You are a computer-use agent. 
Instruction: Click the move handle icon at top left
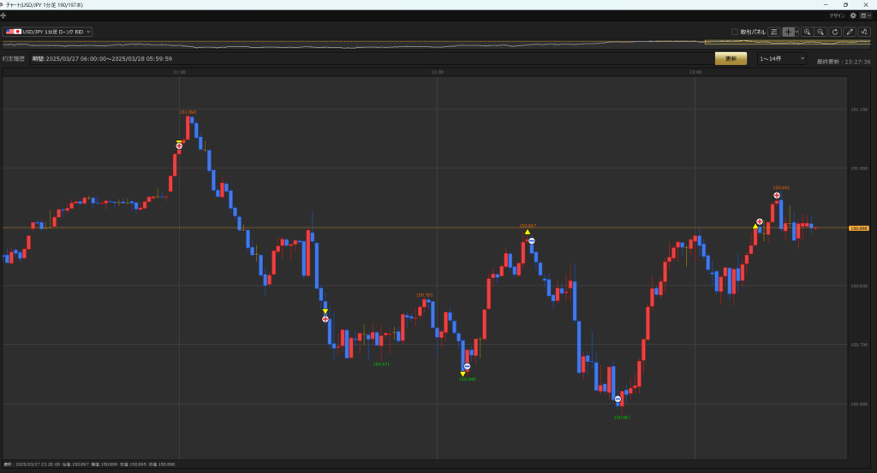point(3,15)
